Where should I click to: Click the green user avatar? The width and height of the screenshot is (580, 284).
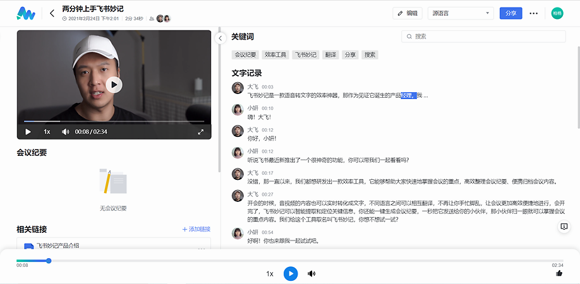pos(557,13)
